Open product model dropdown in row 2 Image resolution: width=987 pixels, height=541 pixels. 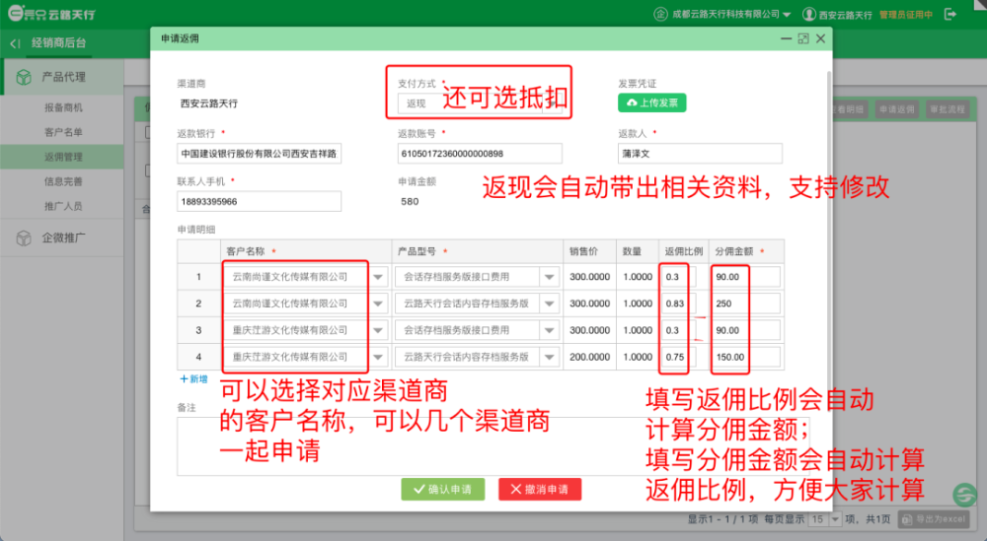(x=550, y=304)
